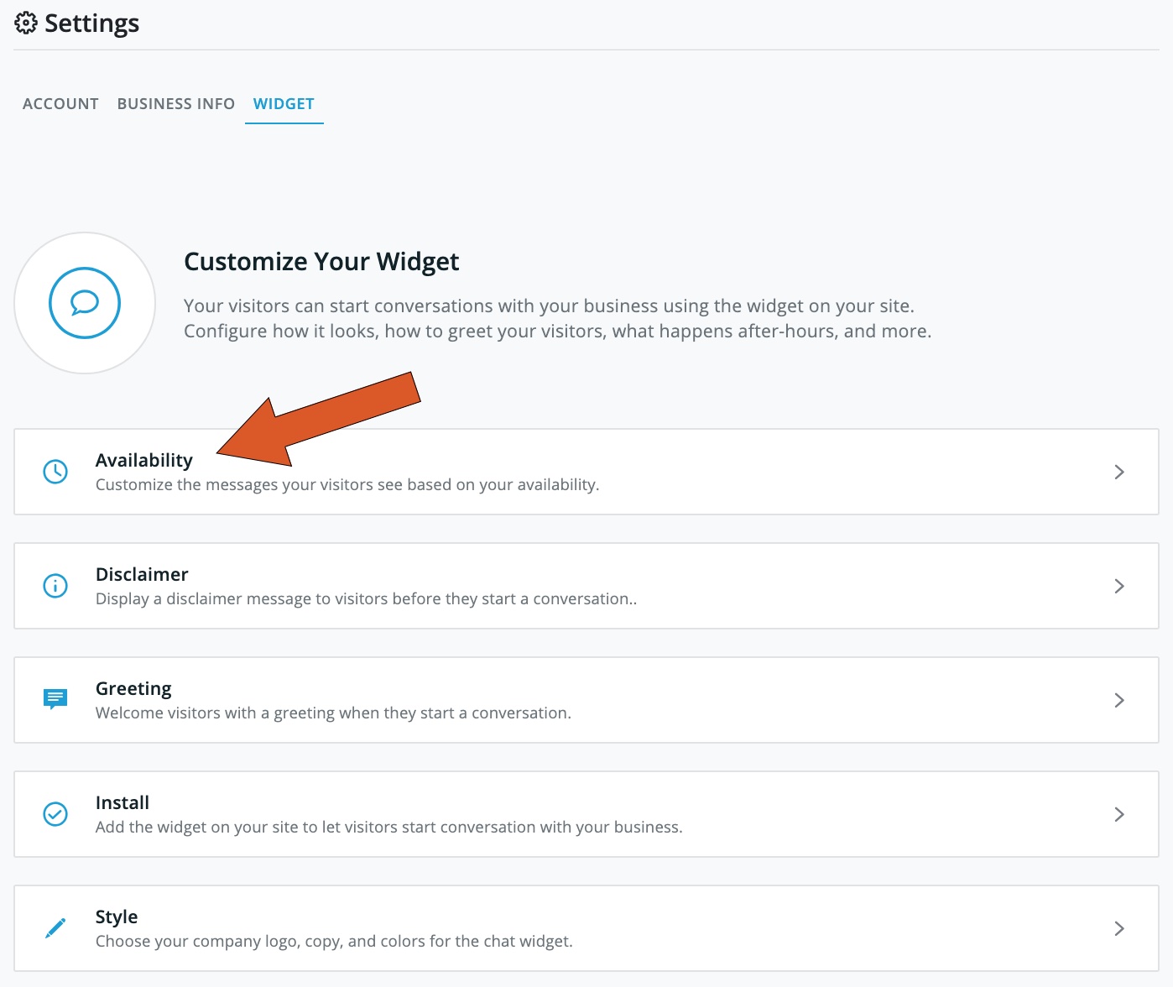
Task: Expand Disclaimer using its chevron arrow
Action: click(1119, 586)
